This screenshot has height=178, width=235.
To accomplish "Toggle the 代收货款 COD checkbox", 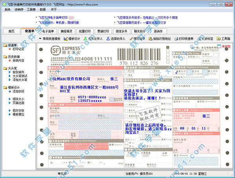I will 126,86.
